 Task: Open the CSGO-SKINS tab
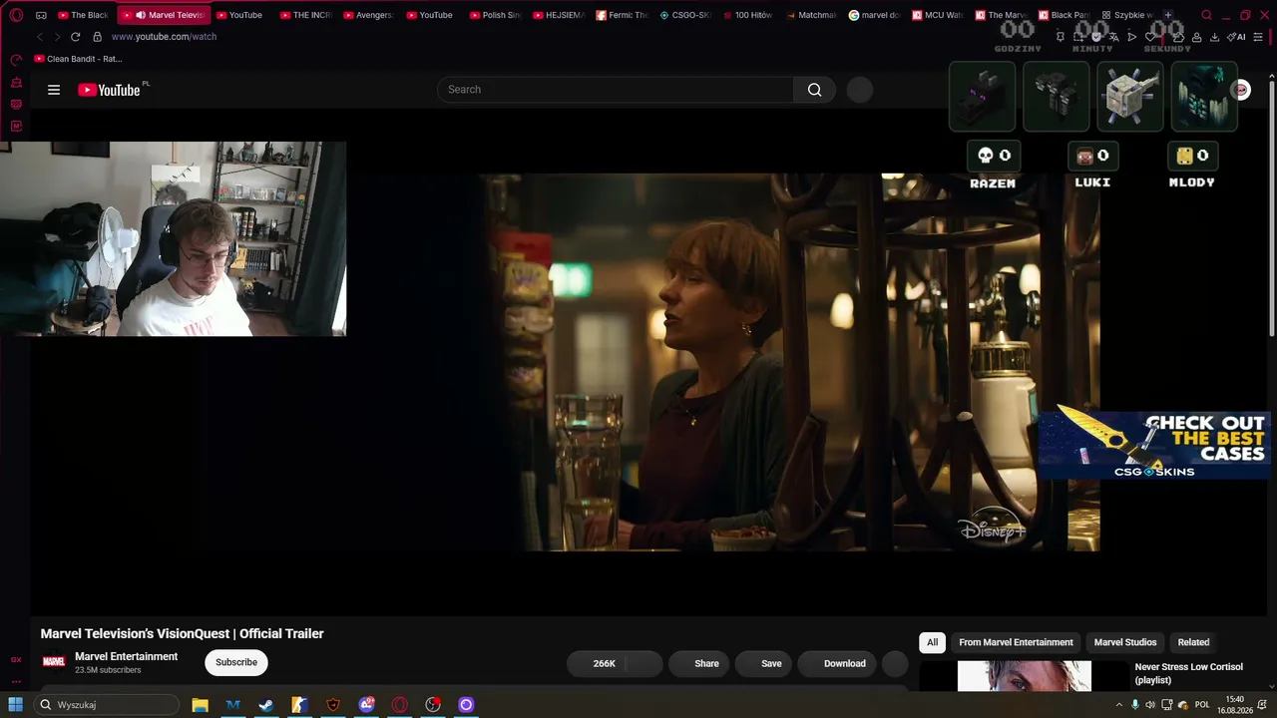click(685, 15)
